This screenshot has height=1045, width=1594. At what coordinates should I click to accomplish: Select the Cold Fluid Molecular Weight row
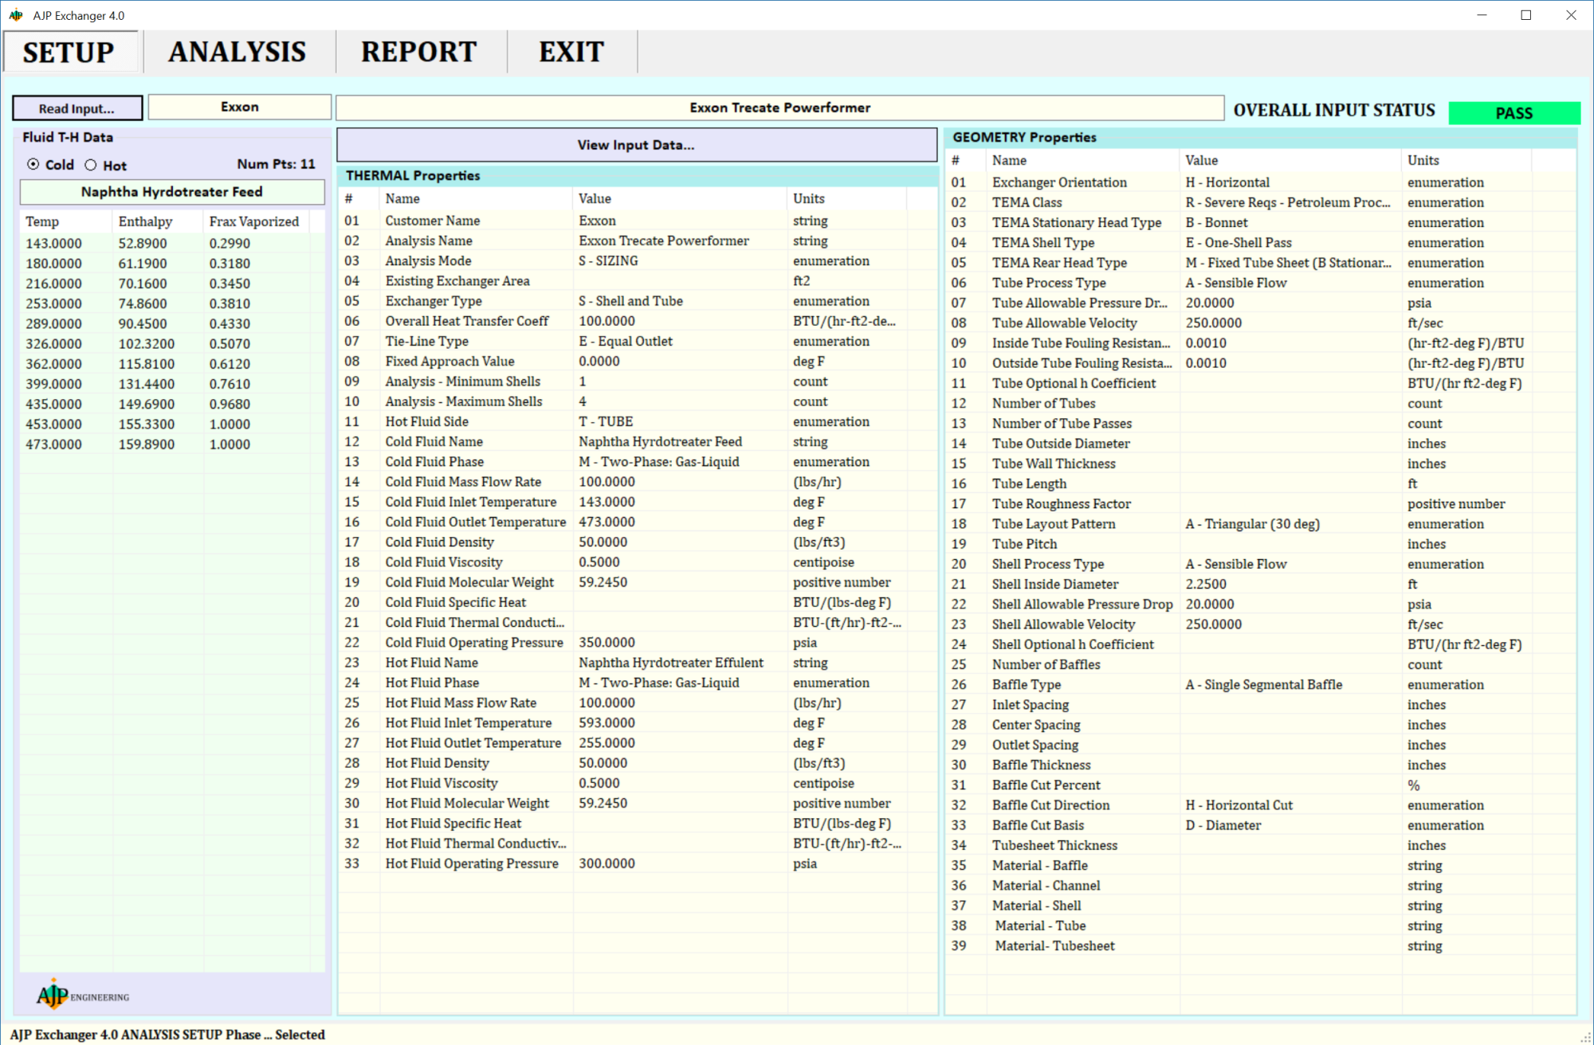pos(638,582)
